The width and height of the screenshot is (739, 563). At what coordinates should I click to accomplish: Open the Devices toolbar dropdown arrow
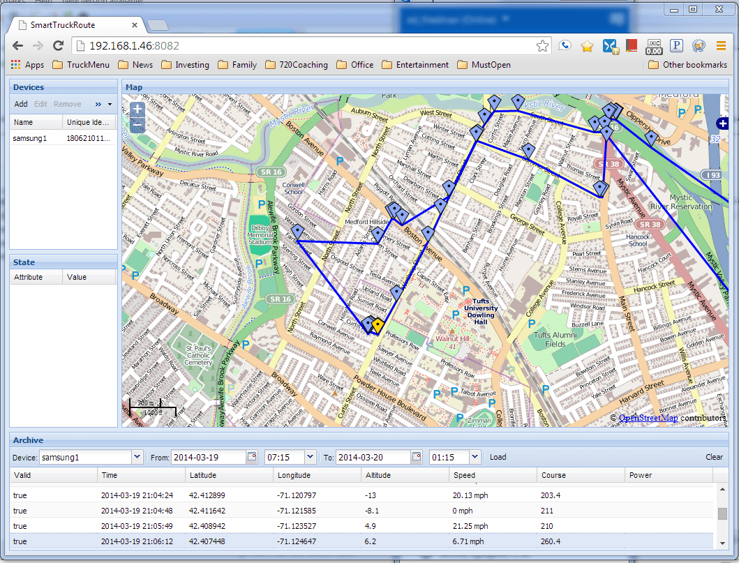[110, 104]
